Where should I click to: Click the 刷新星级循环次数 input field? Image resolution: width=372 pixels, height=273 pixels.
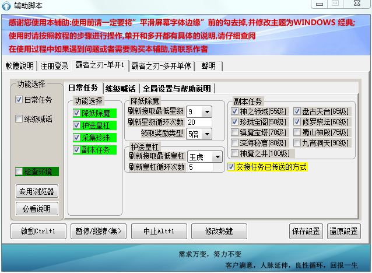199,123
